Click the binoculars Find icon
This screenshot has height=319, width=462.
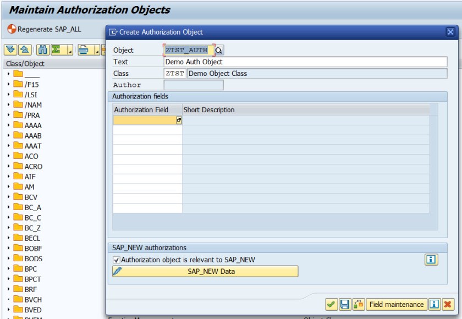(x=43, y=50)
